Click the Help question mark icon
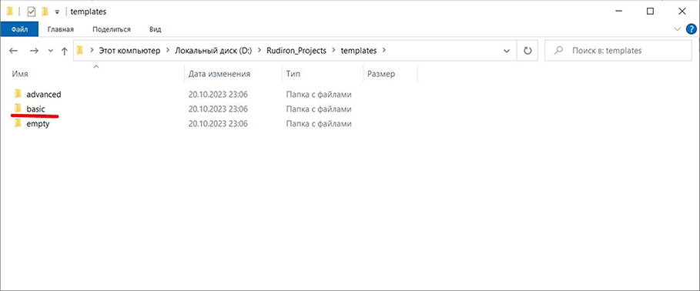Screen dimensions: 700x291 [690, 29]
